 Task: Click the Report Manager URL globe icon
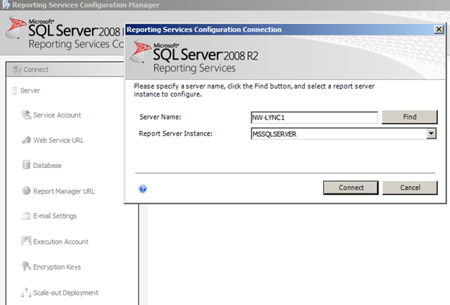26,191
